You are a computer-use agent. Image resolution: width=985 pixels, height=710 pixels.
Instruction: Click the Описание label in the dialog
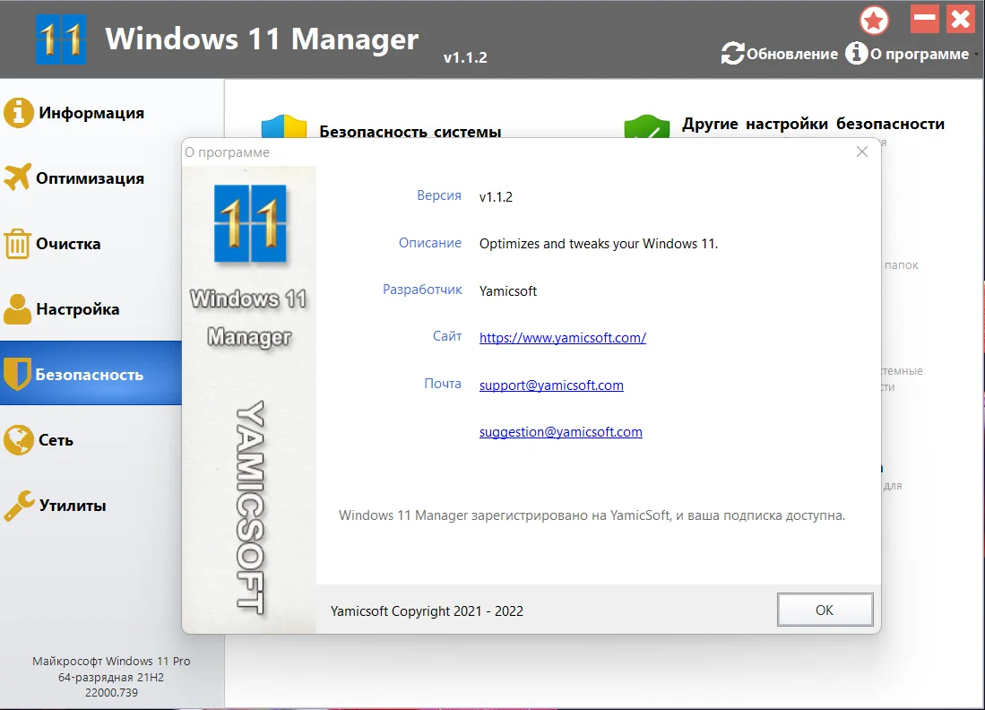click(429, 243)
